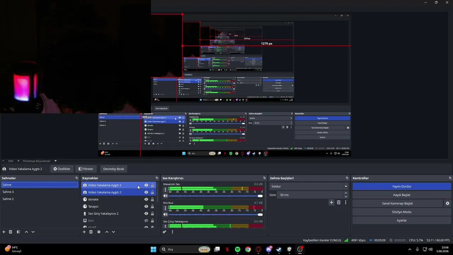The image size is (453, 255).
Task: Click the Süre duration input field
Action: click(x=310, y=195)
